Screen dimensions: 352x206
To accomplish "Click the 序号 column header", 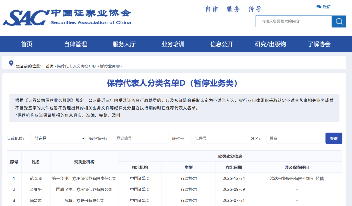I will (14, 162).
